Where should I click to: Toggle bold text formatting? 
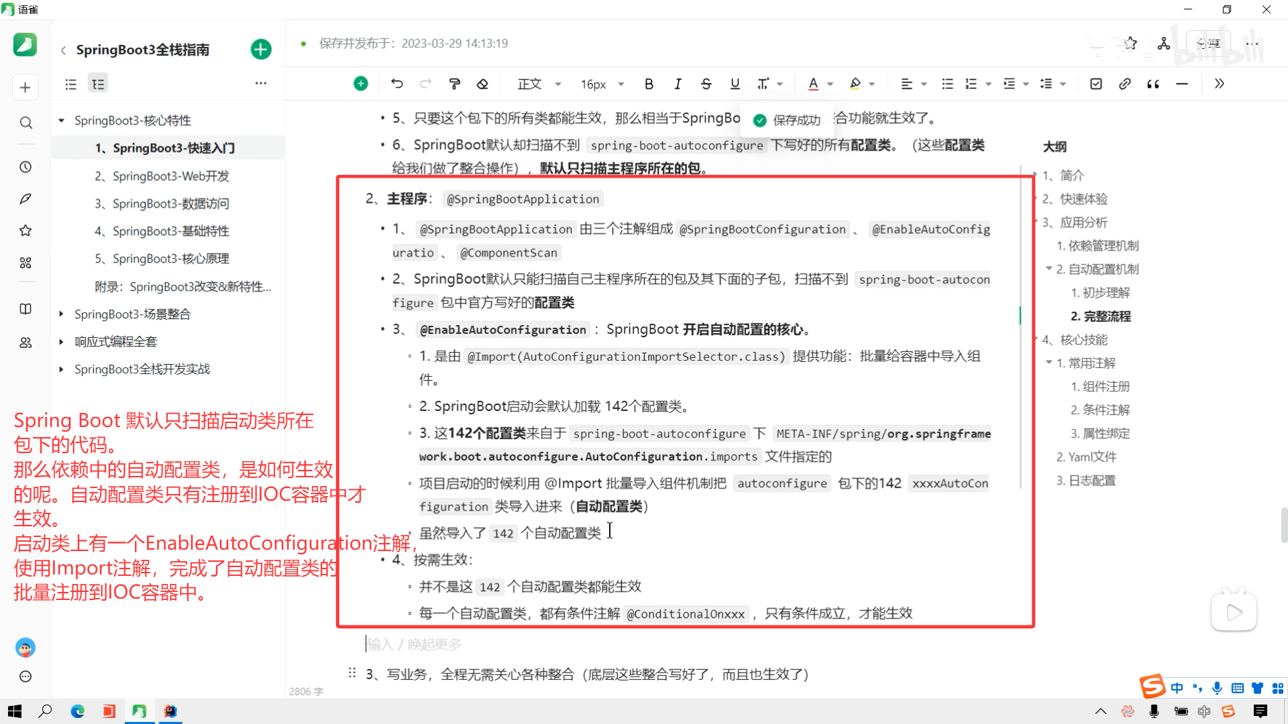pos(649,84)
